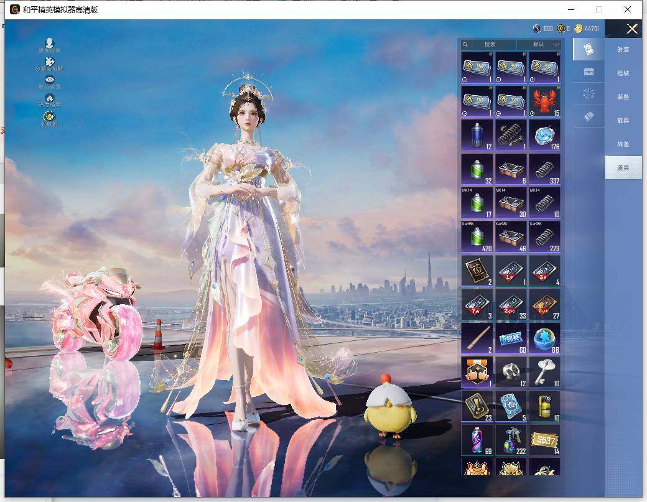Open the 载具 category tab

click(x=623, y=121)
